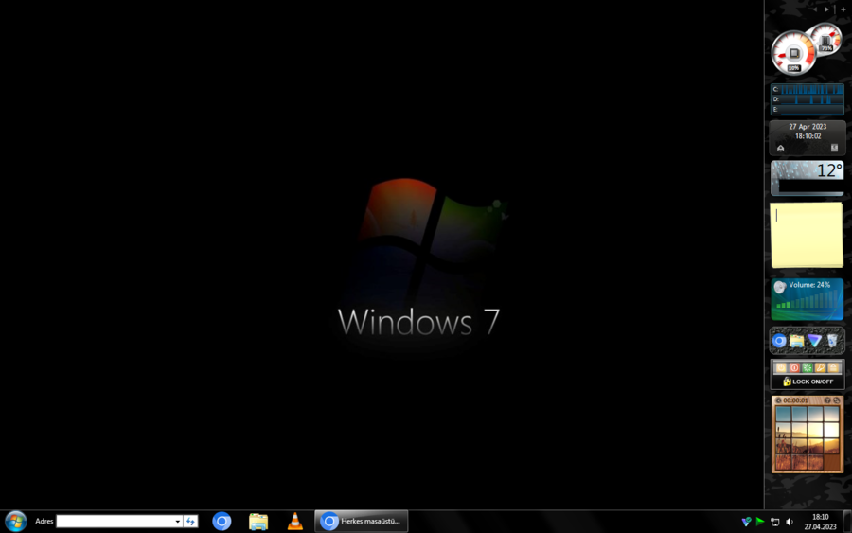Click the 12° weather gadget
The image size is (852, 533).
click(808, 177)
